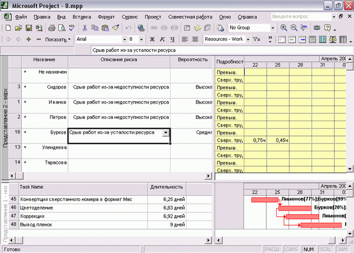Open the font size 8 dropdown
Screen dimensions: 354x253
tap(142, 40)
